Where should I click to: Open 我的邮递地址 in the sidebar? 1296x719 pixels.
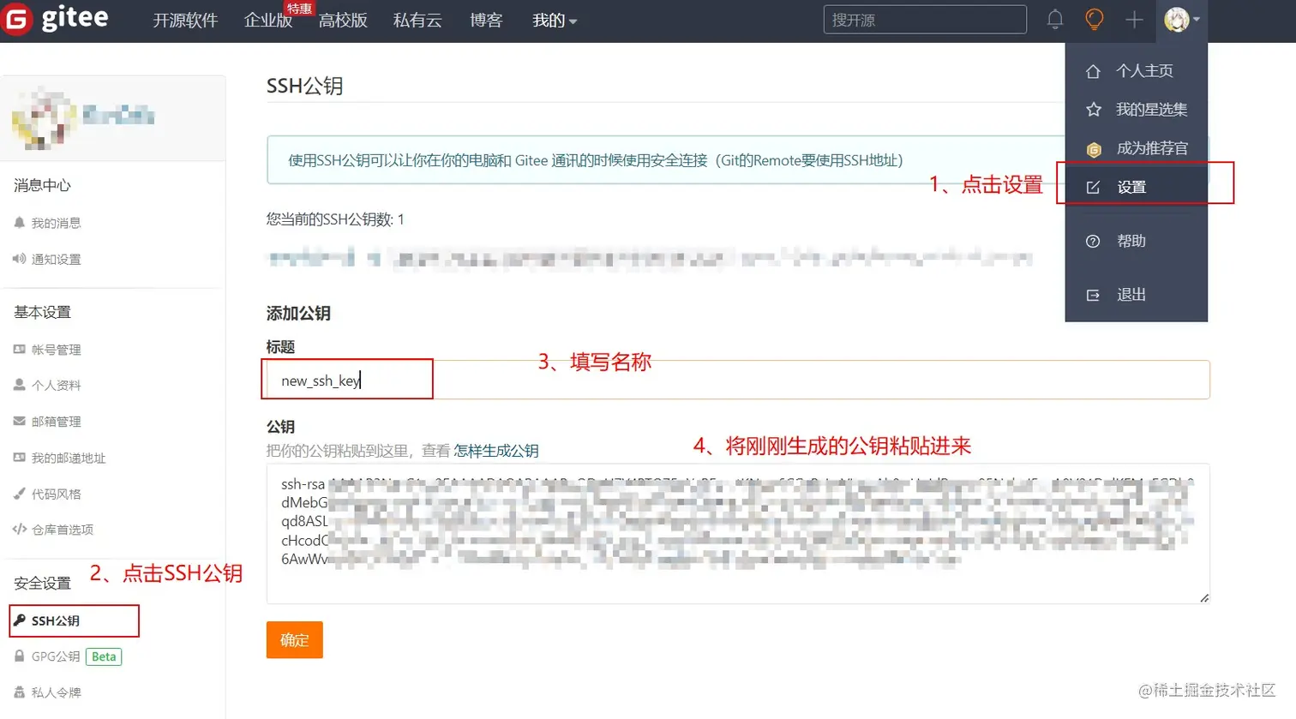(69, 458)
